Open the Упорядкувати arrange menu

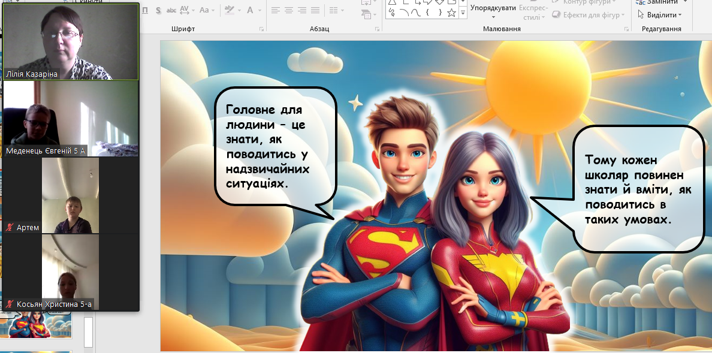[x=493, y=12]
